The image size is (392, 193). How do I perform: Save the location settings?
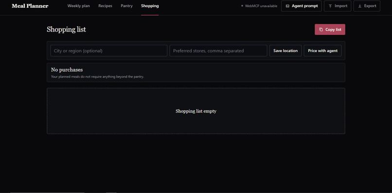tap(285, 50)
